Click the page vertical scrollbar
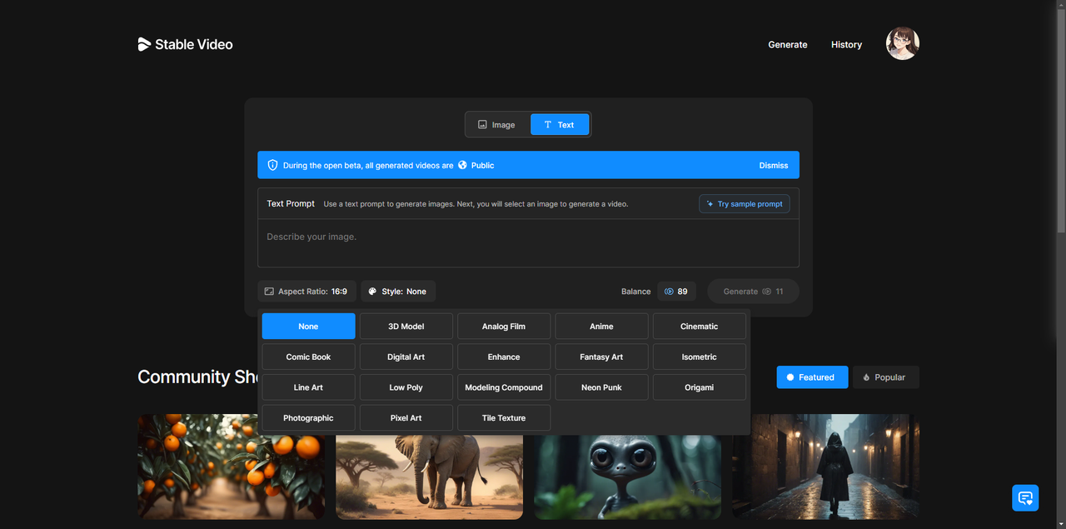 click(x=1060, y=117)
